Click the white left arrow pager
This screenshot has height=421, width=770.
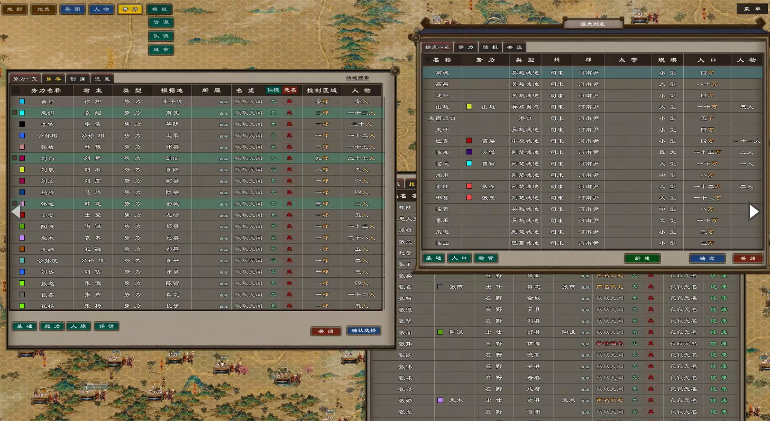16,212
